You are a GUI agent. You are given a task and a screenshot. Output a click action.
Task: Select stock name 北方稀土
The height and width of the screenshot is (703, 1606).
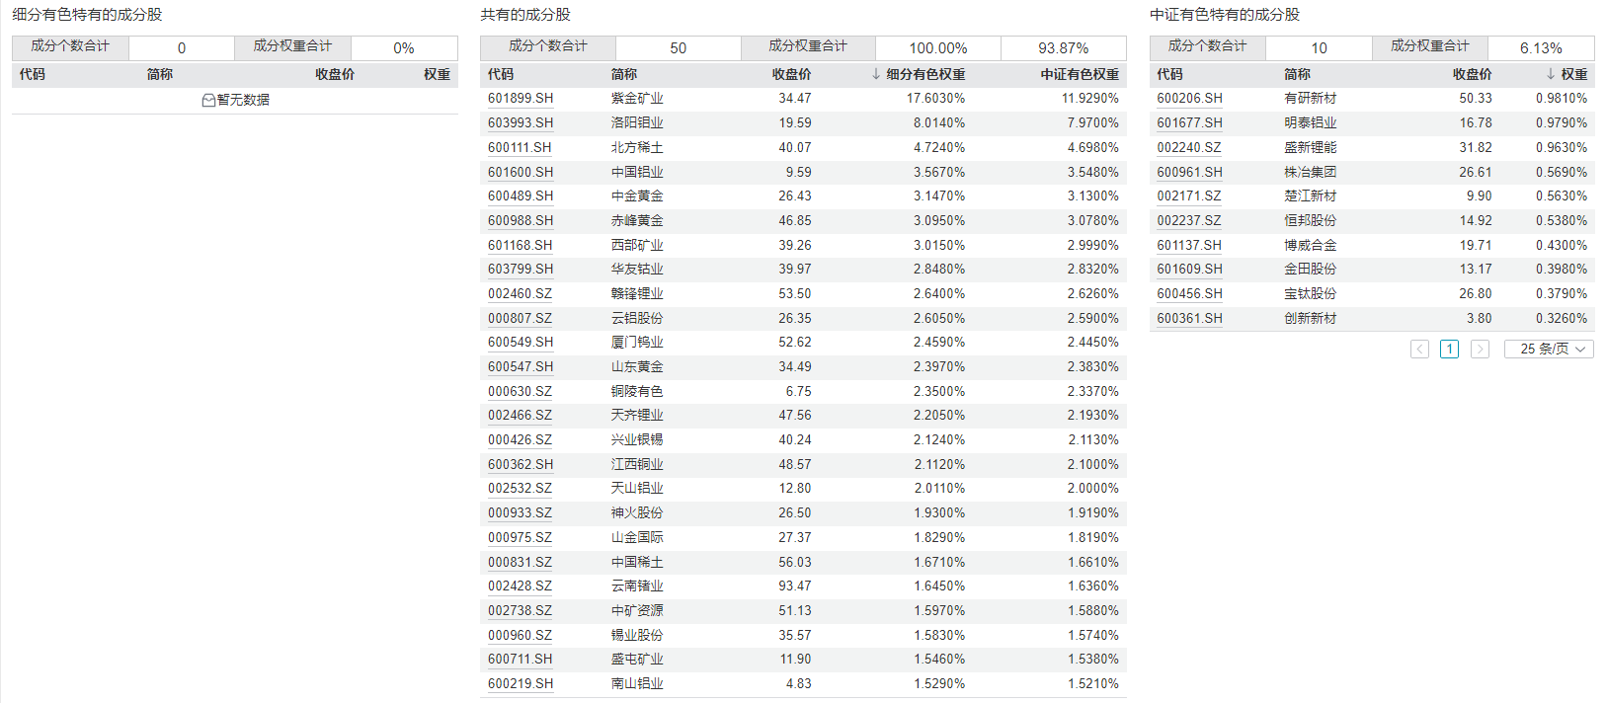click(x=637, y=147)
